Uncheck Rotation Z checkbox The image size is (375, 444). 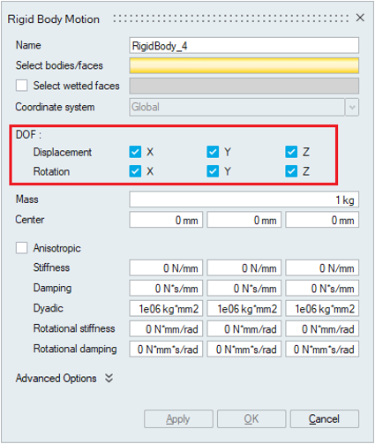(x=291, y=171)
